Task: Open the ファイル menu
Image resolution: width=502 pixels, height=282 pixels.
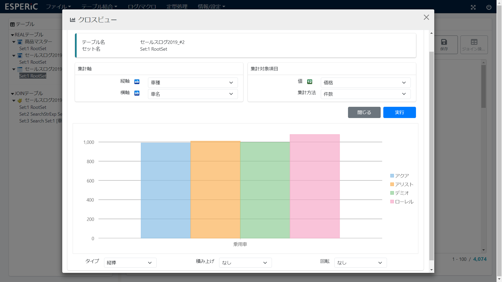Action: click(x=58, y=7)
